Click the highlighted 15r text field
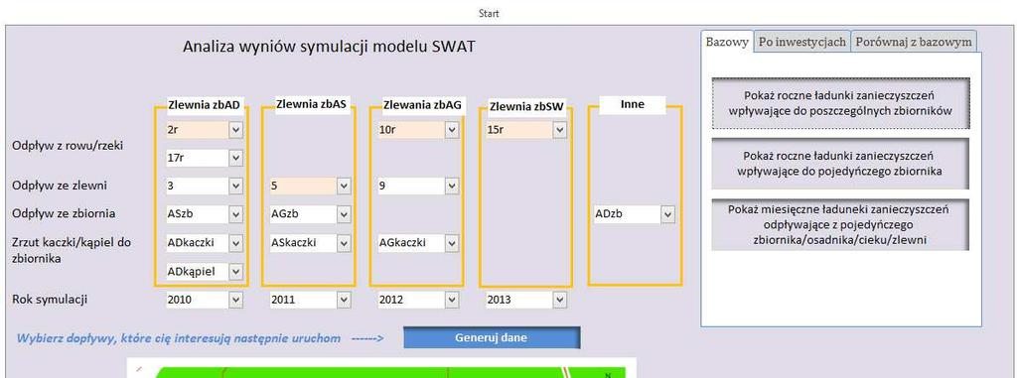The image size is (1017, 378). pos(519,130)
